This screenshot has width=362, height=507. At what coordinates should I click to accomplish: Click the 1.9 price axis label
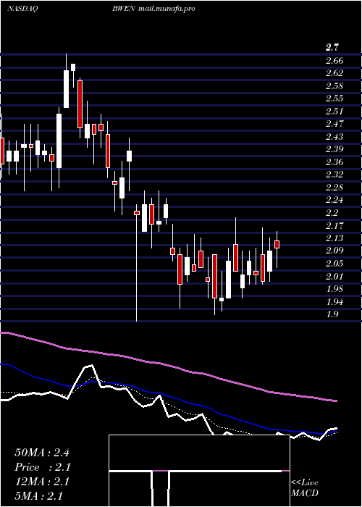click(332, 314)
